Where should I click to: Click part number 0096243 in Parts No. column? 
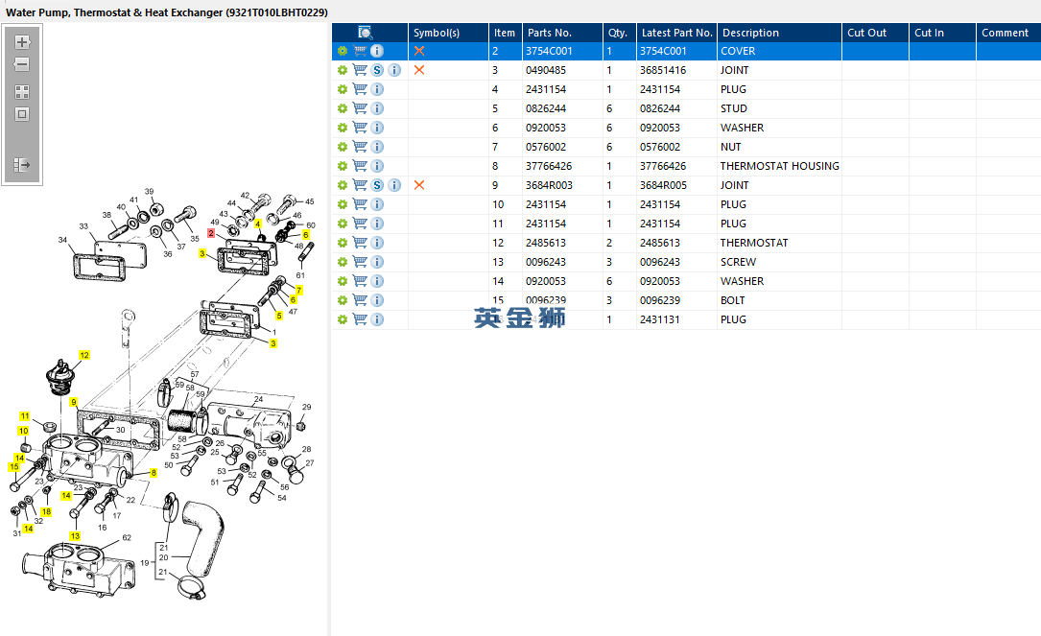point(546,262)
